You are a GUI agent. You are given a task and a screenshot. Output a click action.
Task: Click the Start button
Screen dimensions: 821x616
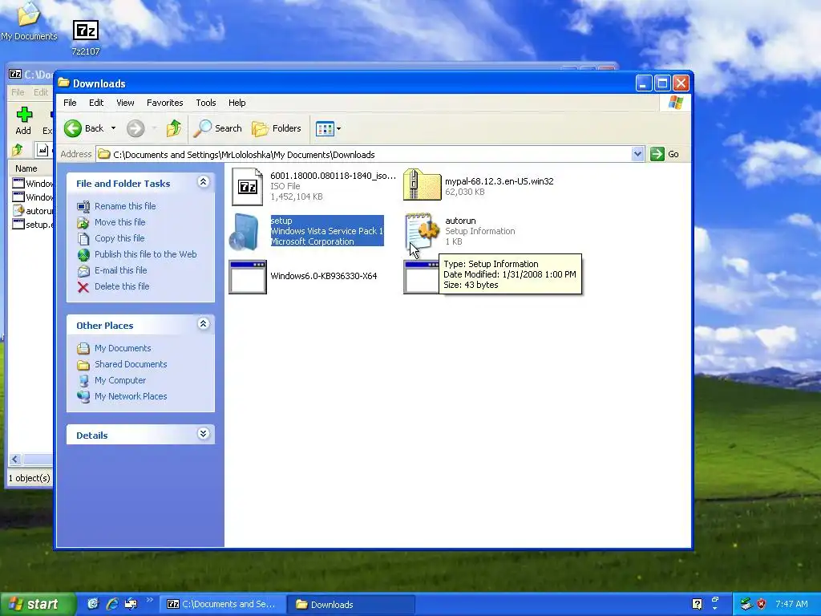[x=37, y=604]
